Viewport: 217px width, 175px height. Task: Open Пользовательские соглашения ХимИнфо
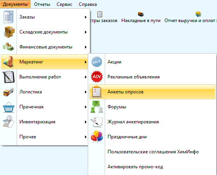(152, 152)
